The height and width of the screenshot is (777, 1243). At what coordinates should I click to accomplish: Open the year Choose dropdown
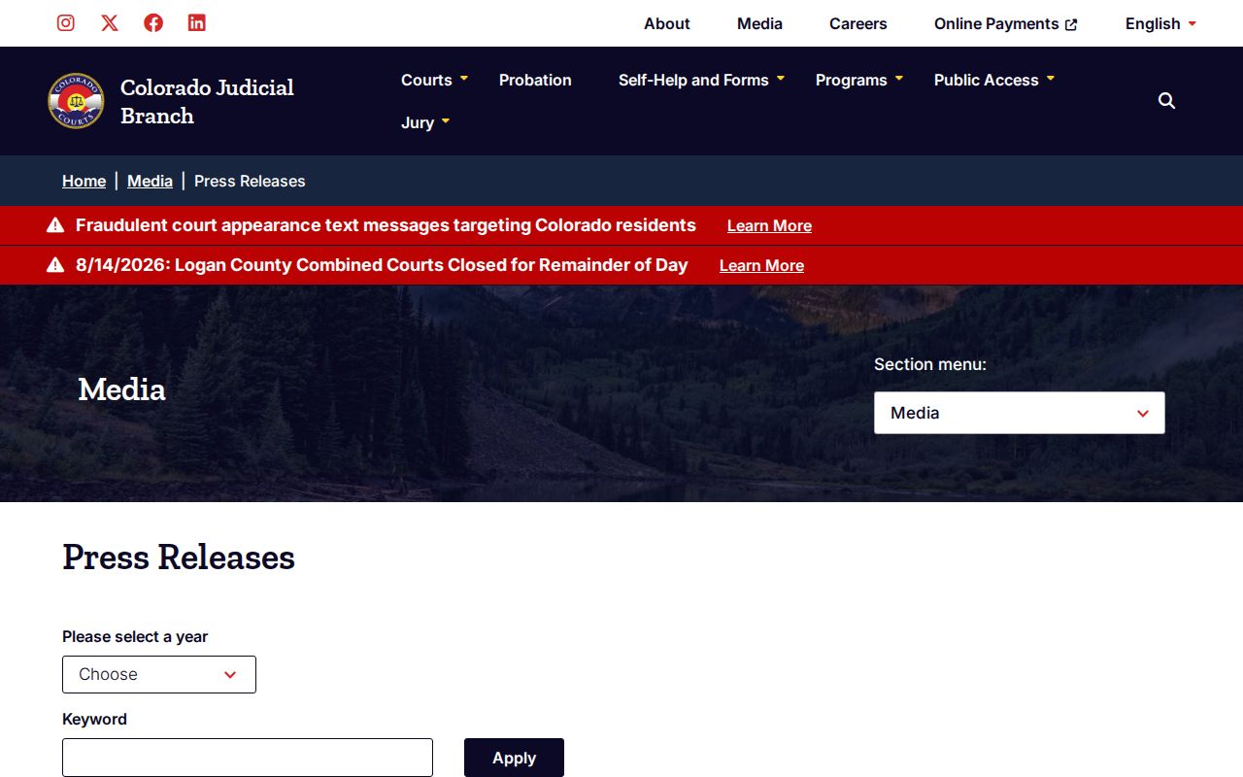(x=159, y=674)
